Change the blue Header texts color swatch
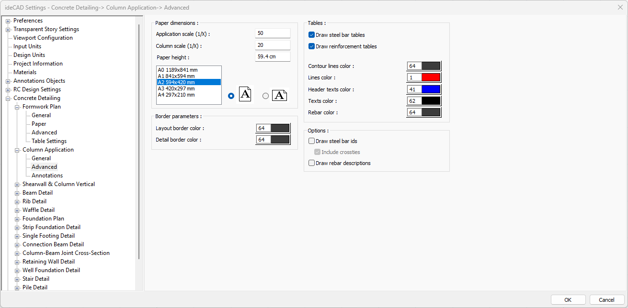The width and height of the screenshot is (628, 308). pos(430,89)
